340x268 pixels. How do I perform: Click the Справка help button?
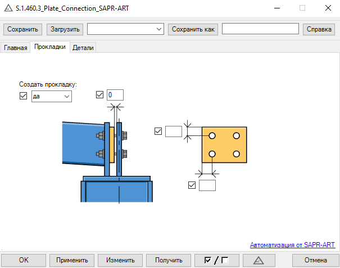pyautogui.click(x=319, y=29)
